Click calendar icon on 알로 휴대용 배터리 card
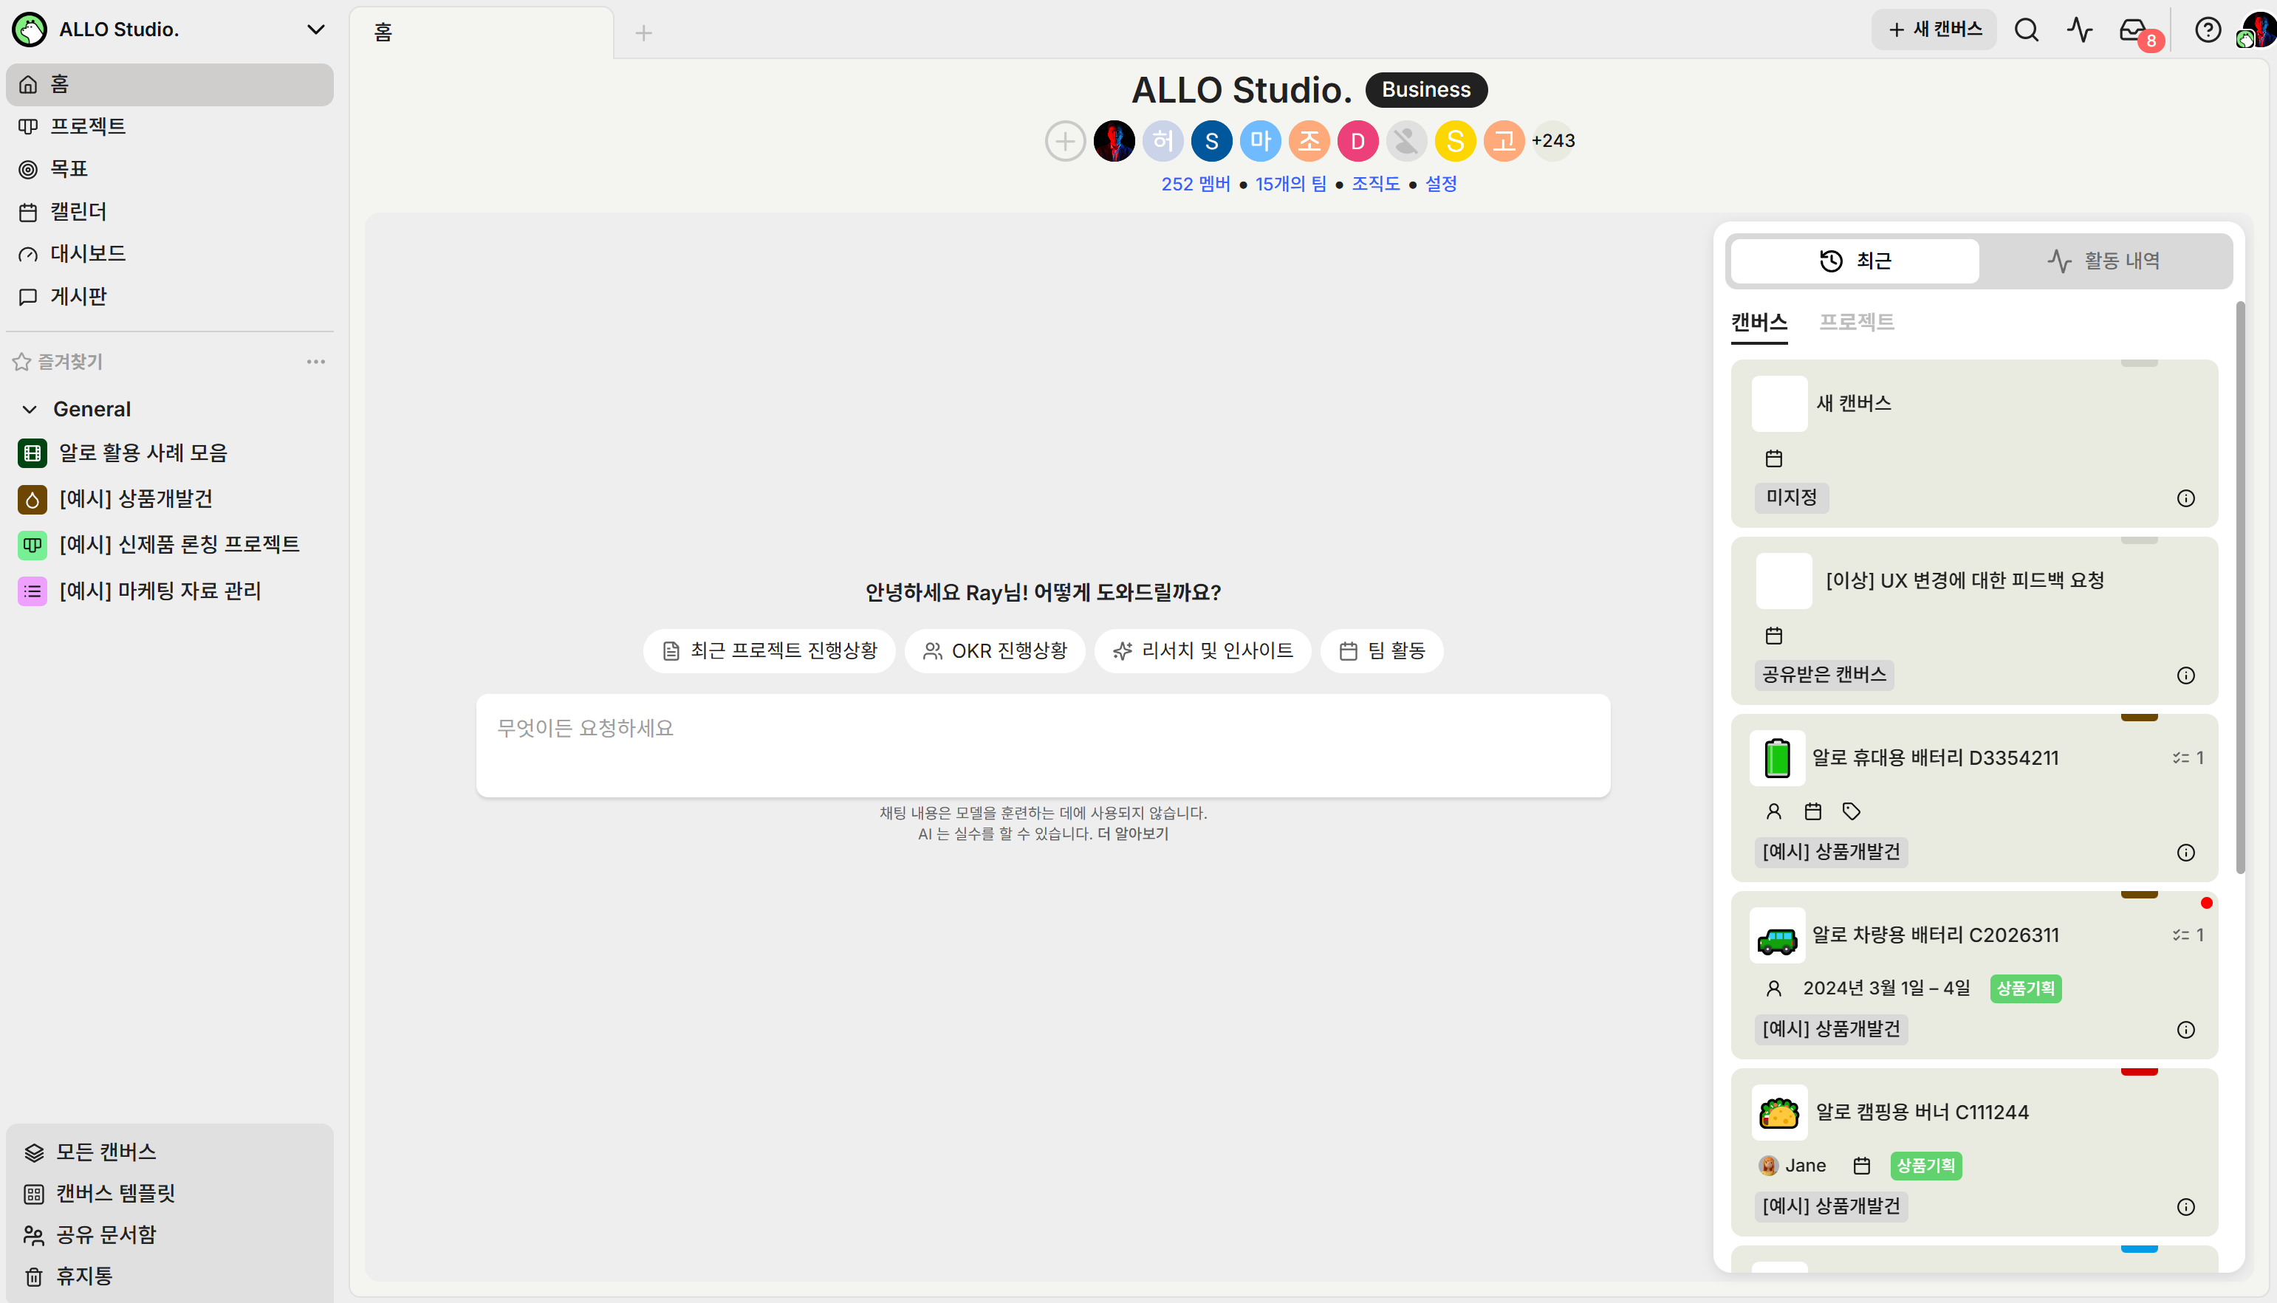The width and height of the screenshot is (2277, 1303). pos(1813,811)
